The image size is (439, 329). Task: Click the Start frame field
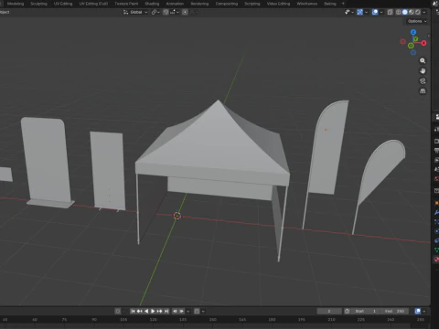pos(366,311)
